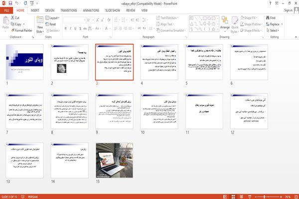299x199 pixels.
Task: Click Sign in link
Action: click(288, 10)
